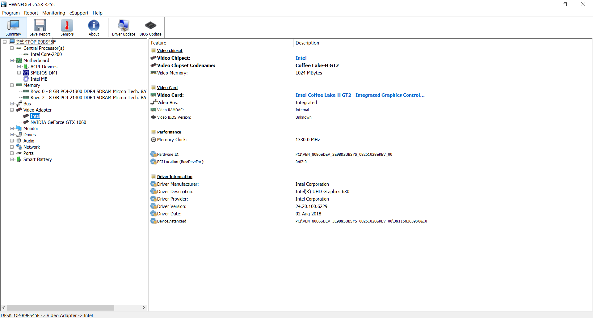Collapse the Memory node
593x318 pixels.
coord(12,85)
